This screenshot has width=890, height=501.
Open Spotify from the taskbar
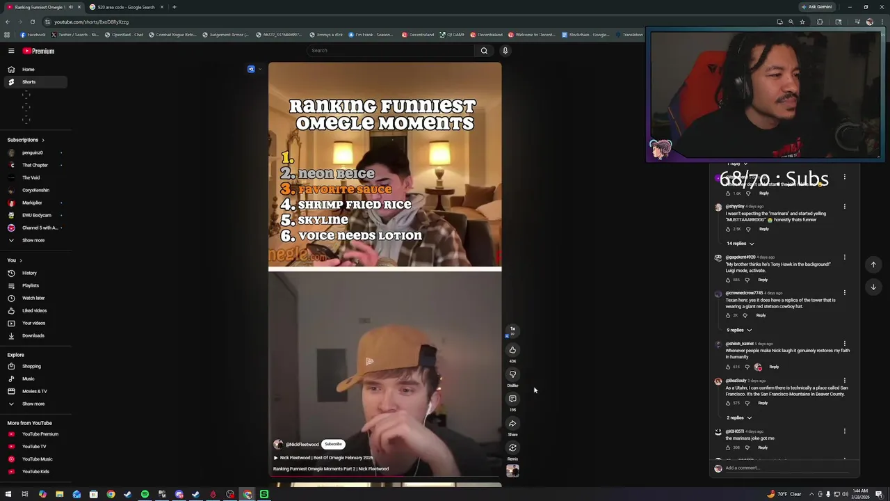(x=145, y=494)
